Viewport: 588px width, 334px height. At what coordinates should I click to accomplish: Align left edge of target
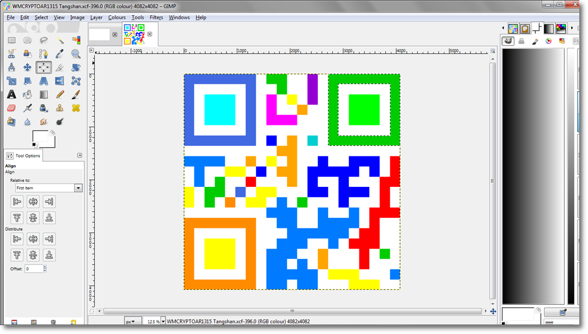[17, 201]
